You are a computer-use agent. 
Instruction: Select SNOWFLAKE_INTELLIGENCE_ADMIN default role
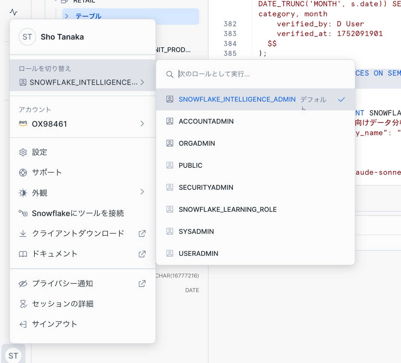click(x=255, y=99)
